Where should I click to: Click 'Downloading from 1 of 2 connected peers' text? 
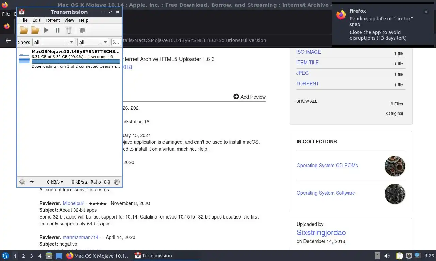pyautogui.click(x=76, y=66)
